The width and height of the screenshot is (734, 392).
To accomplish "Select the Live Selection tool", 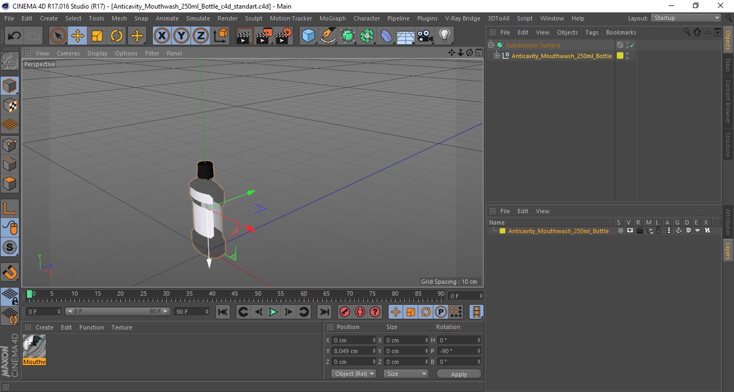I will tap(58, 36).
